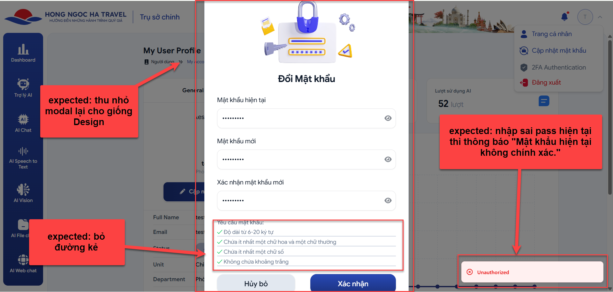Open AI Web chat globe icon
Screen dimensions: 613x292
click(x=23, y=260)
